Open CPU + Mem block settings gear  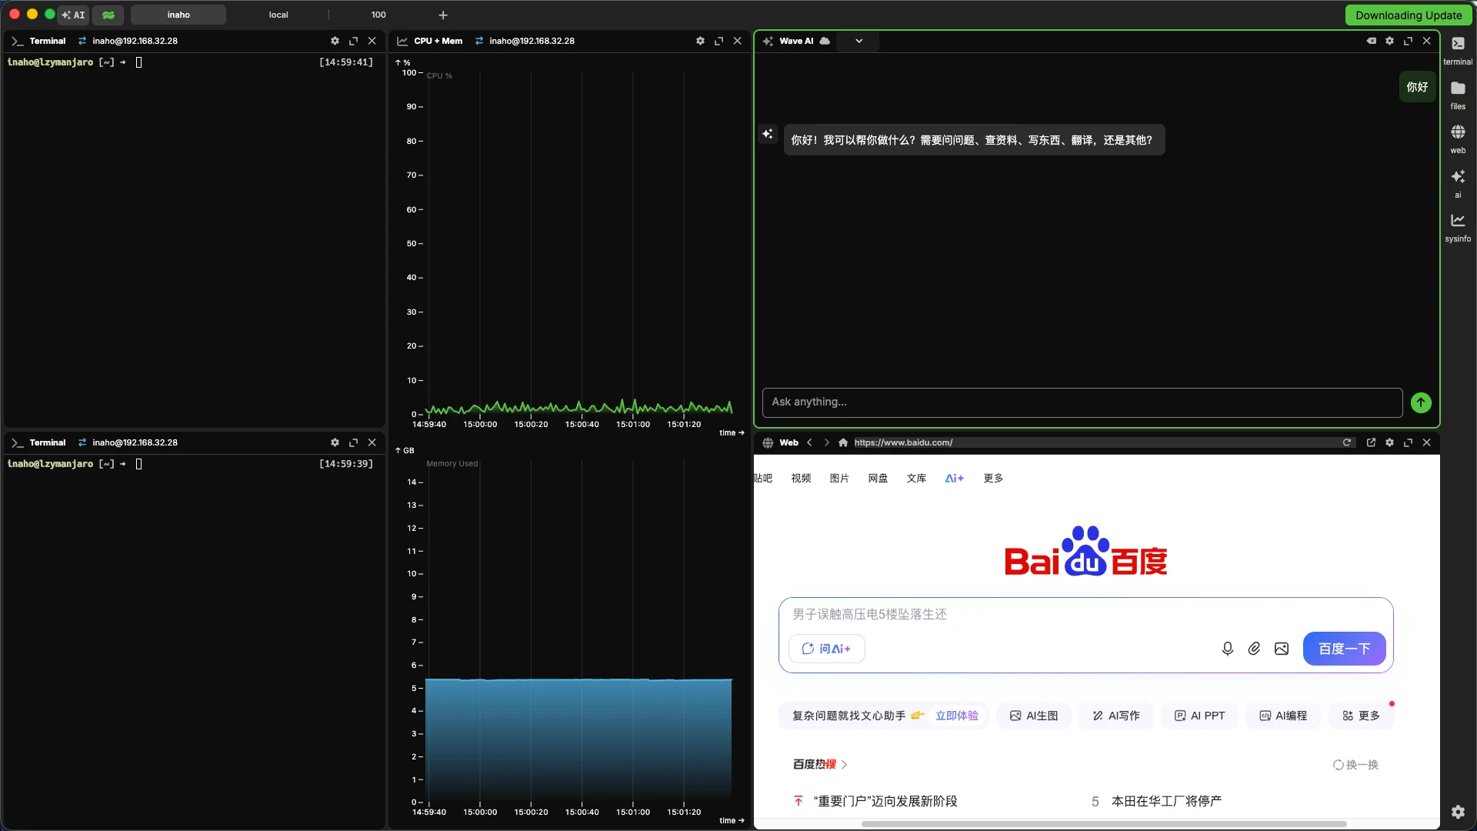(x=699, y=41)
